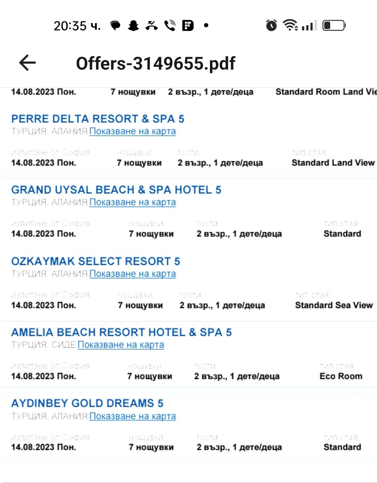Open PERRE DELTA RESORT & SPA 5 offer
The height and width of the screenshot is (483, 377).
click(98, 119)
